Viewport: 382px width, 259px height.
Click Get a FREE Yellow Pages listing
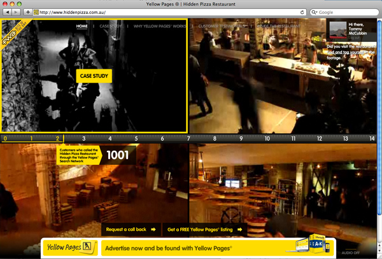pos(204,230)
